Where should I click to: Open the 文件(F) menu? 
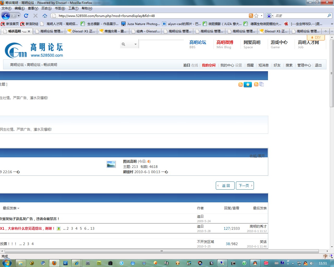pyautogui.click(x=7, y=8)
